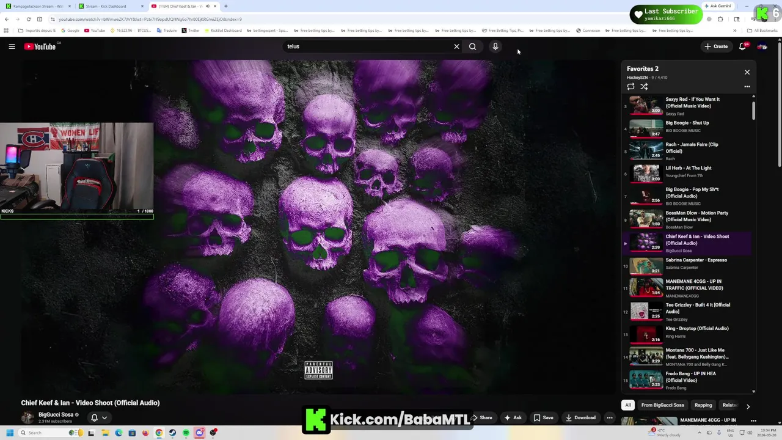
Task: Play MANEMANE 4CGG - UP IN TRAFFIC
Action: point(687,288)
